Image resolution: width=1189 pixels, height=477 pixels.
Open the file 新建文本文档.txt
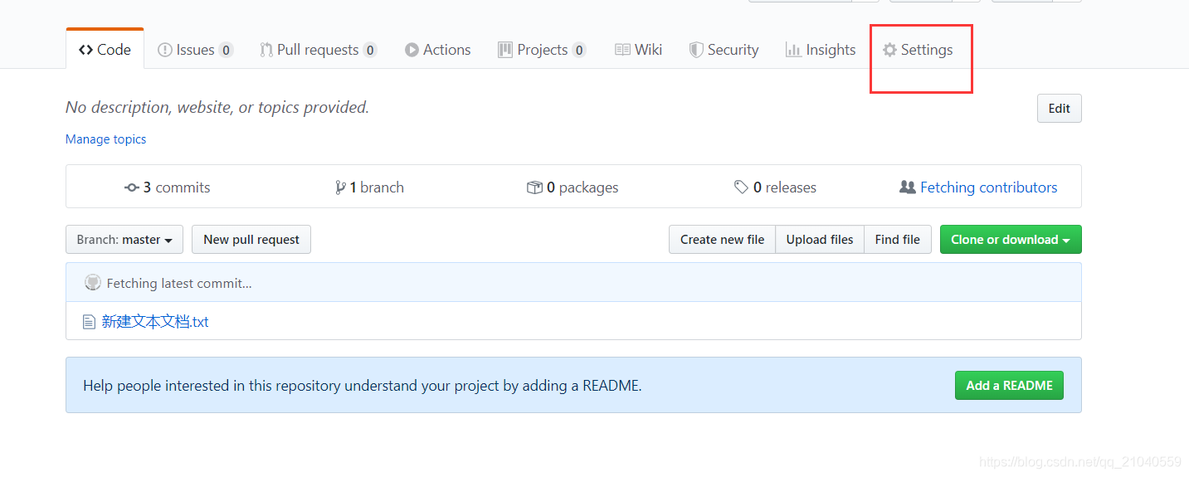(x=155, y=322)
